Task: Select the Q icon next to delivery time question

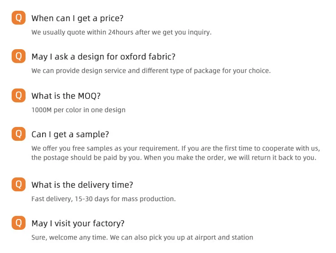Action: click(x=18, y=184)
